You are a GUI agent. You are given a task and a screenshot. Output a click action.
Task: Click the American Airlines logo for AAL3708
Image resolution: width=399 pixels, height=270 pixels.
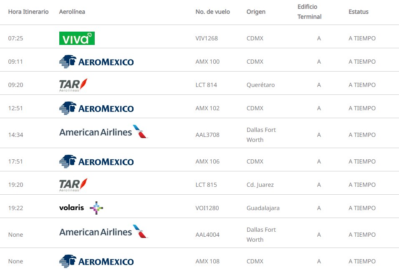tap(104, 132)
